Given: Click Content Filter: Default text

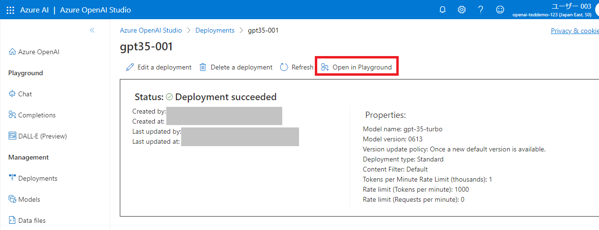Looking at the screenshot, I should point(395,169).
